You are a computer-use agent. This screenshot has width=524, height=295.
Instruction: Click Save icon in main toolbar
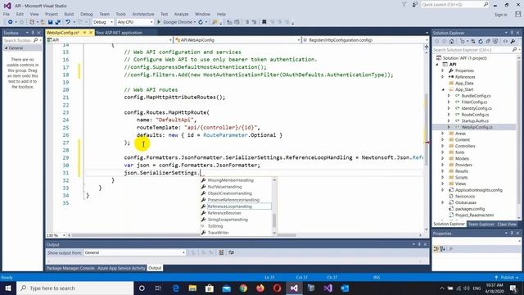pyautogui.click(x=50, y=22)
